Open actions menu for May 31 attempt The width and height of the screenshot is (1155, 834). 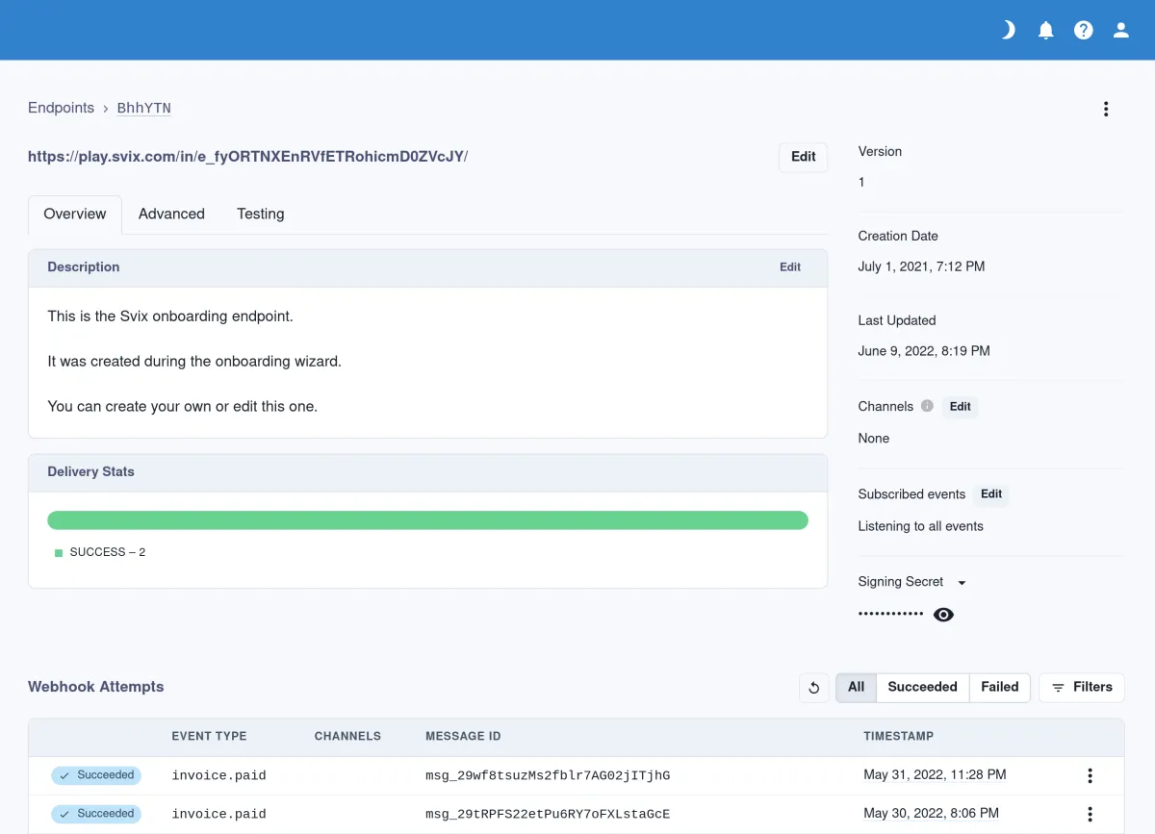[x=1090, y=775]
